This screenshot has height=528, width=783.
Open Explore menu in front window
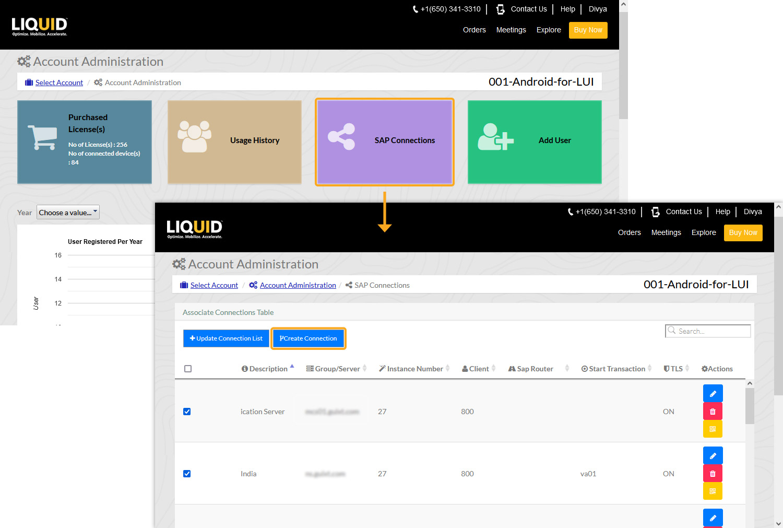pyautogui.click(x=704, y=232)
